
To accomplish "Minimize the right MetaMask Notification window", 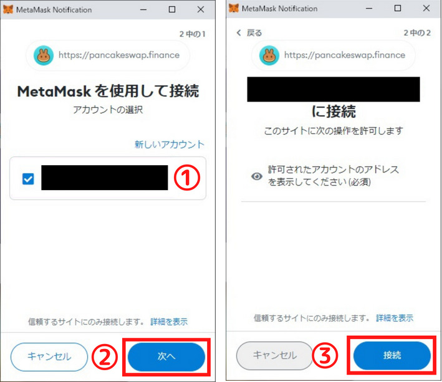I will pos(369,9).
